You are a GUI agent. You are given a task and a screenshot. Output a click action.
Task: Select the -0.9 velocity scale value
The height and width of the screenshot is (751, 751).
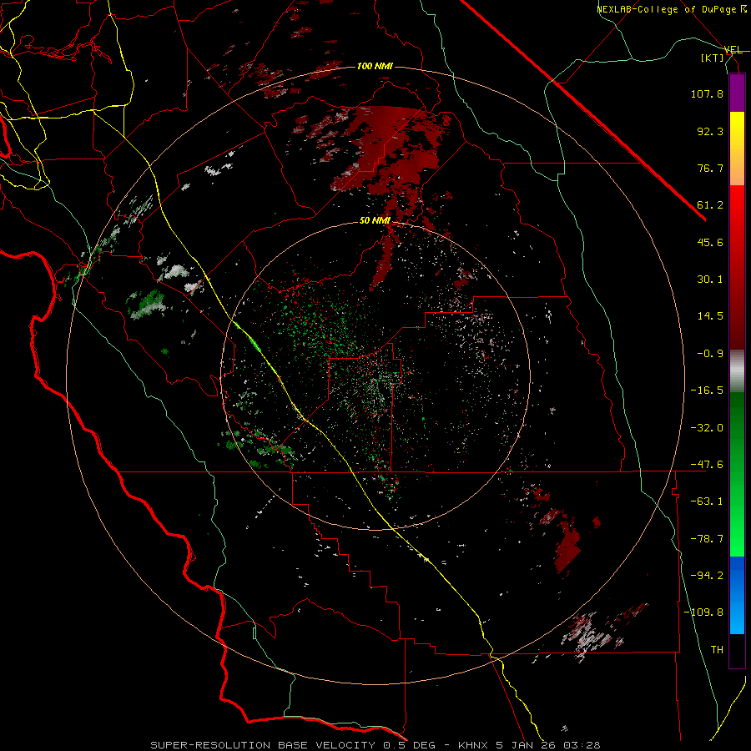pyautogui.click(x=710, y=354)
